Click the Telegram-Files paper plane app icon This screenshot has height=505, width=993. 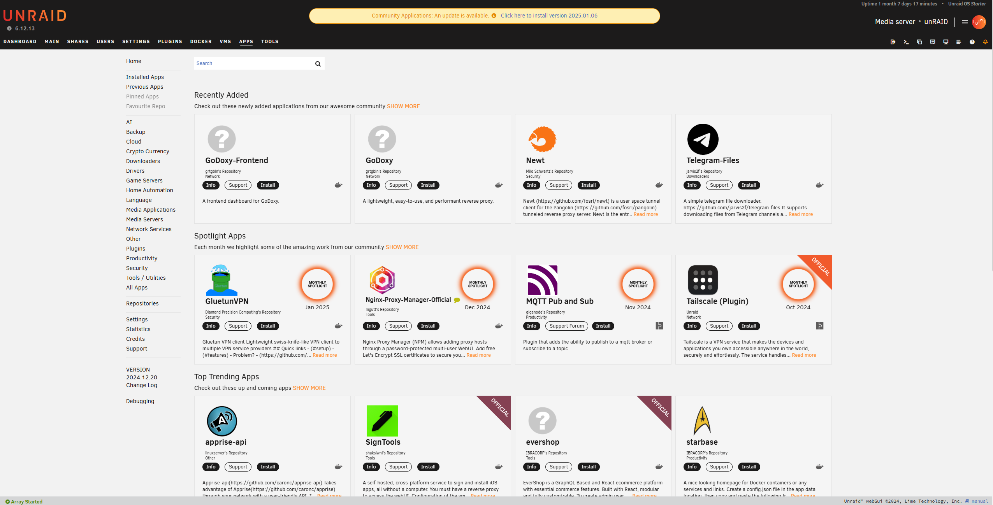point(703,139)
